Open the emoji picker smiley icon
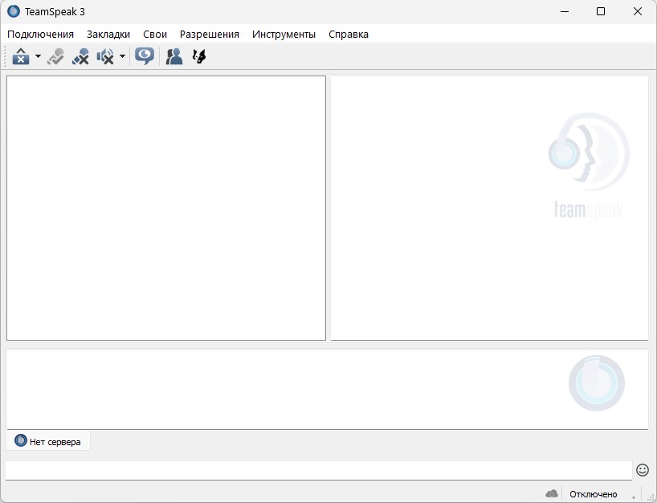657x503 pixels. (x=643, y=470)
